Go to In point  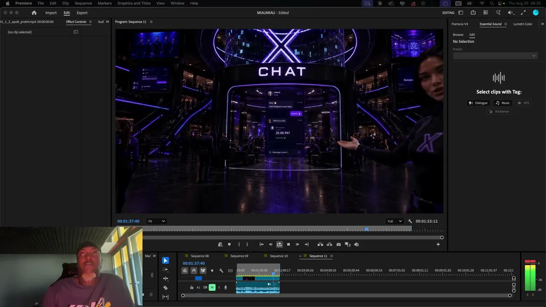click(x=261, y=244)
